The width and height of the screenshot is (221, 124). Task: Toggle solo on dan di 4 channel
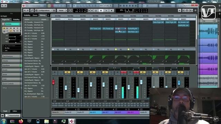(136, 72)
